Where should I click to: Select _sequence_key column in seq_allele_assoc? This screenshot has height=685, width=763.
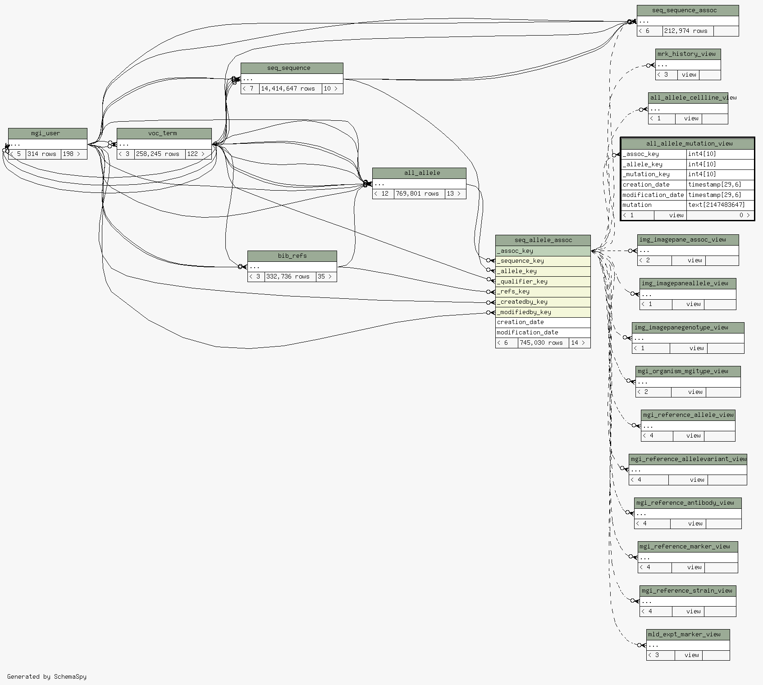point(543,261)
